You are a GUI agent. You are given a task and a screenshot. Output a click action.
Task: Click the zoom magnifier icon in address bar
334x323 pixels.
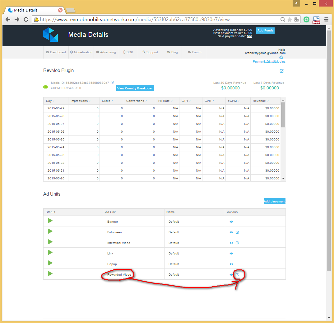[283, 20]
